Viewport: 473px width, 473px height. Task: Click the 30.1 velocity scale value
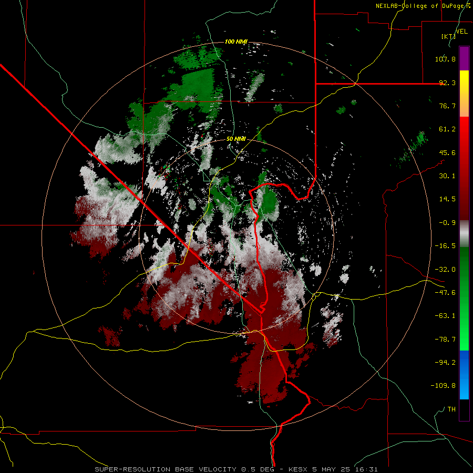pos(447,176)
